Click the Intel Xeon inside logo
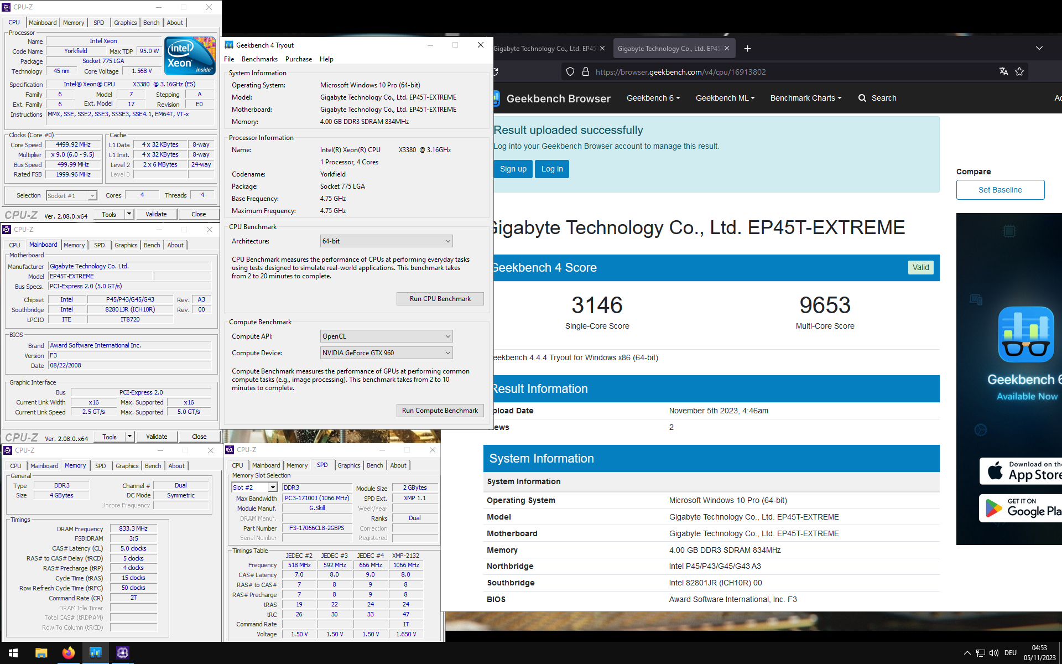Image resolution: width=1062 pixels, height=664 pixels. tap(190, 56)
